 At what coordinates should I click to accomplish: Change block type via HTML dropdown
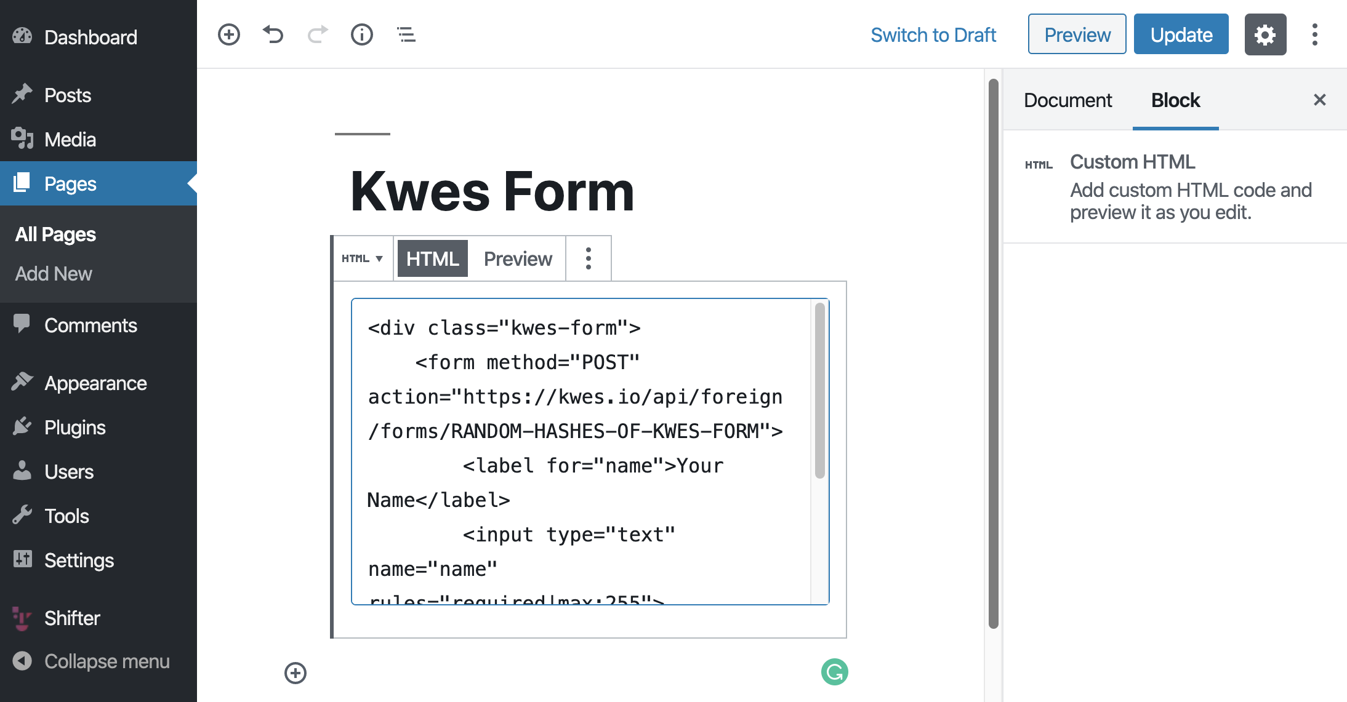[x=362, y=258]
